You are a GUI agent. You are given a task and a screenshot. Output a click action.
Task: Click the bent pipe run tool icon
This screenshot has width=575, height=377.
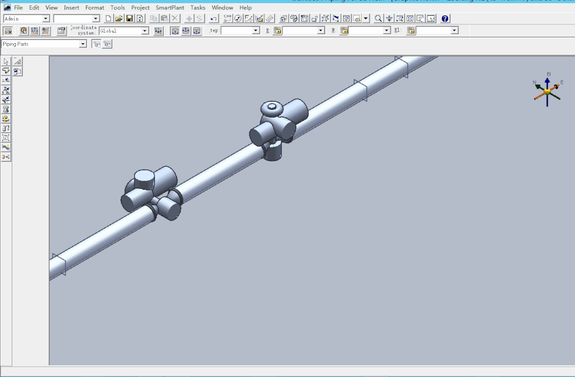coord(6,128)
